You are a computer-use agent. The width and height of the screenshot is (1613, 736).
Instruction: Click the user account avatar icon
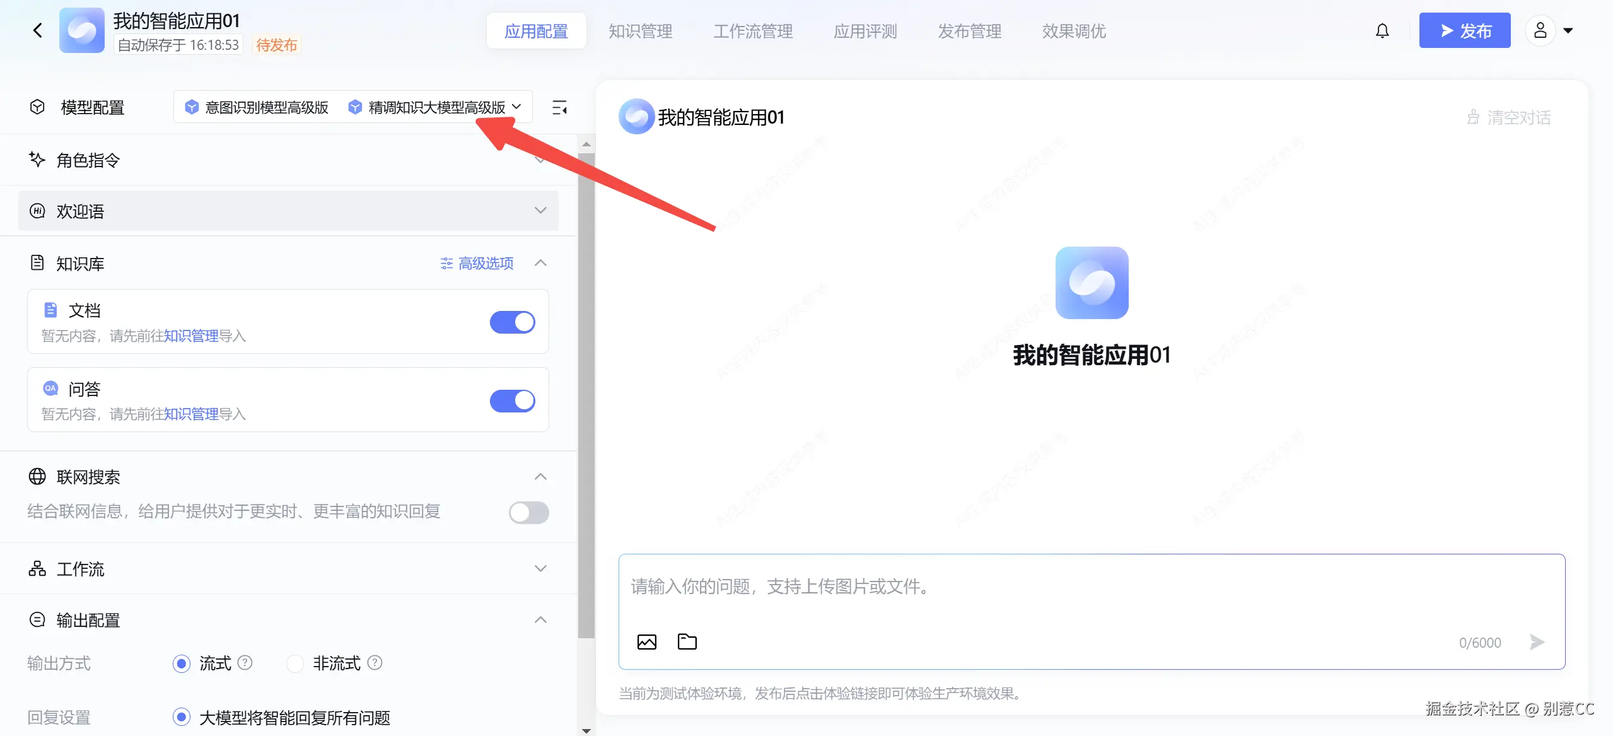pyautogui.click(x=1540, y=30)
